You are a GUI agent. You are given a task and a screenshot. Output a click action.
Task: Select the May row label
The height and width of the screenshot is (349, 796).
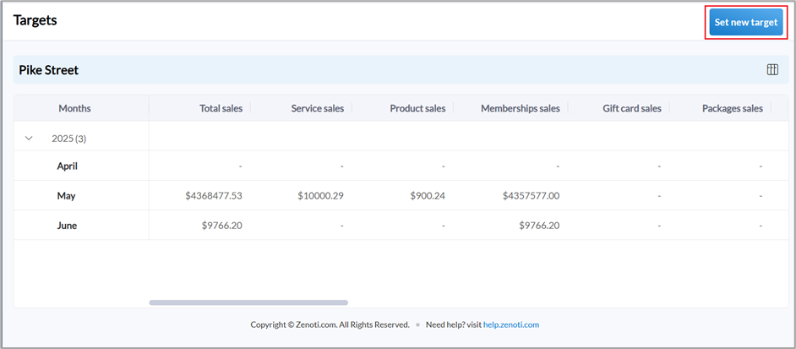click(66, 196)
